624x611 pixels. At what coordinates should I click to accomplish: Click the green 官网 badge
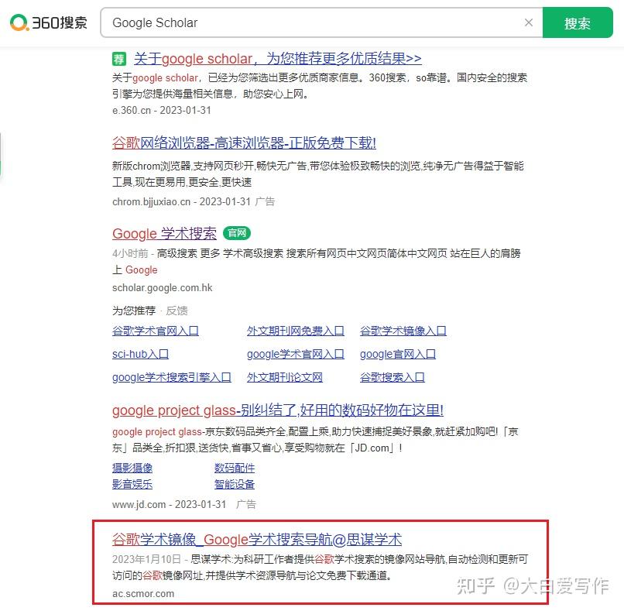click(x=237, y=233)
